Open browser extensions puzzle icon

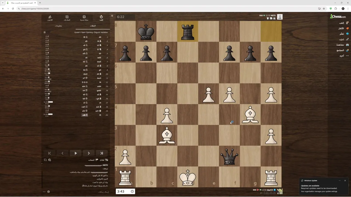click(x=336, y=8)
